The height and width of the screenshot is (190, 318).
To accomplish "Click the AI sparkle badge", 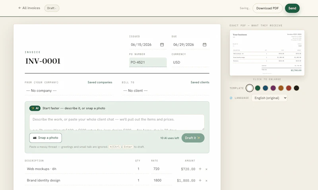I will click(x=35, y=108).
